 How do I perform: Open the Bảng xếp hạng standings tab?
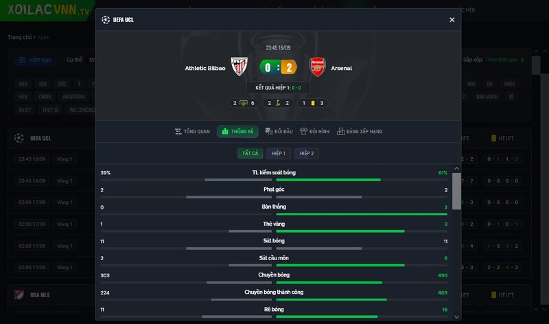[360, 131]
